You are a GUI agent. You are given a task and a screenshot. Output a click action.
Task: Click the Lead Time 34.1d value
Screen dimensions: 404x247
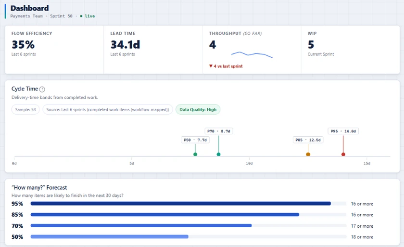125,45
